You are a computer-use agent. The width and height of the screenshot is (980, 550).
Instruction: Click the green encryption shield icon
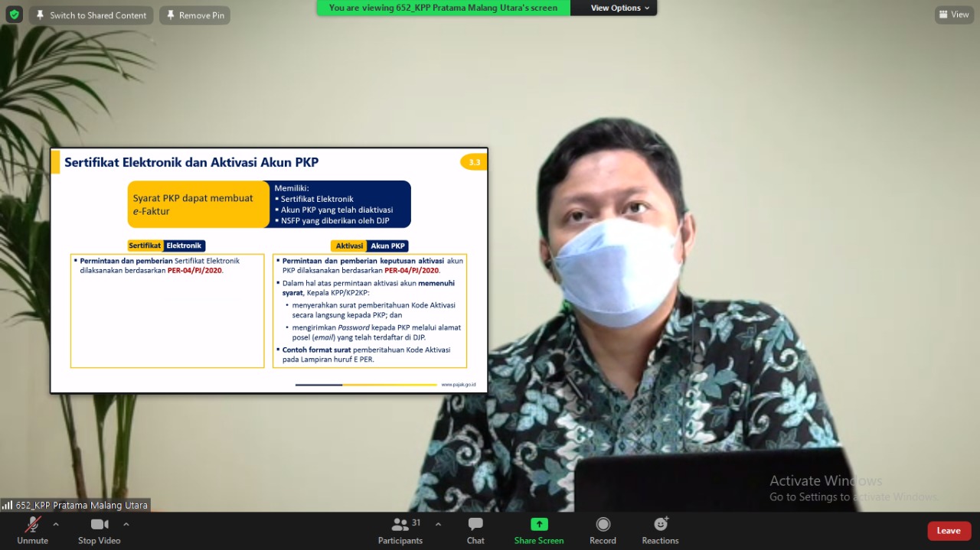click(x=14, y=15)
